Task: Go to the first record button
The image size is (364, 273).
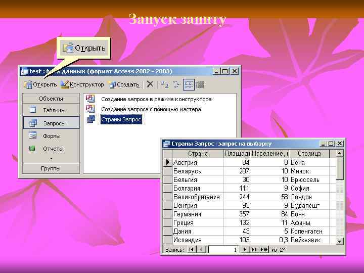Action: point(191,250)
